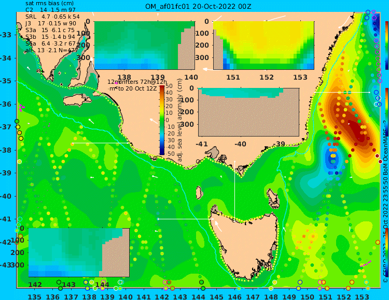Click the '50' label atop the anomaly colorbar
Viewport: 389px width, 300px height.
(169, 86)
